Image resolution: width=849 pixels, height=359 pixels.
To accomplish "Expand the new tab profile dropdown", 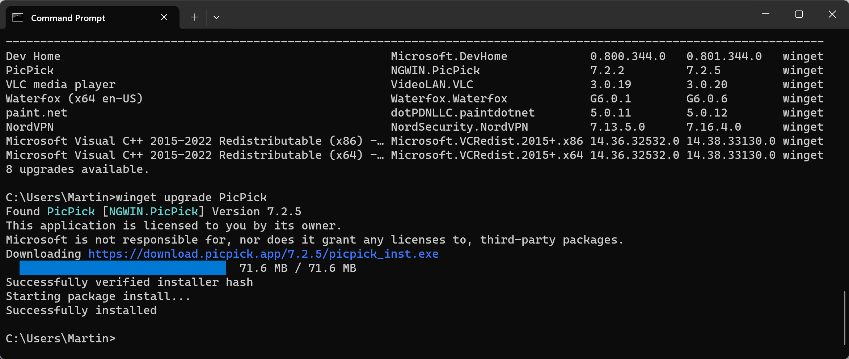I will coord(216,17).
